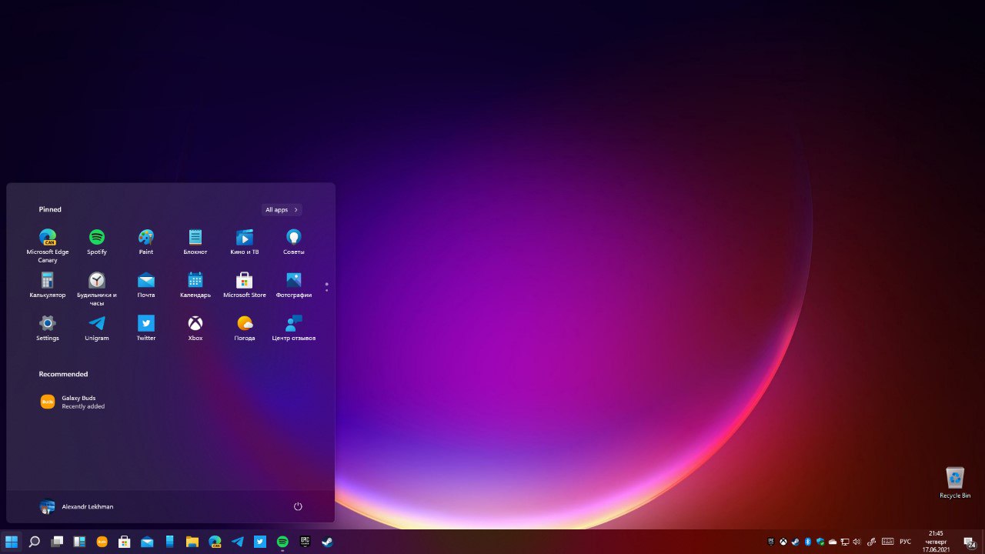
Task: Open Bluetooth tray icon
Action: [x=808, y=542]
